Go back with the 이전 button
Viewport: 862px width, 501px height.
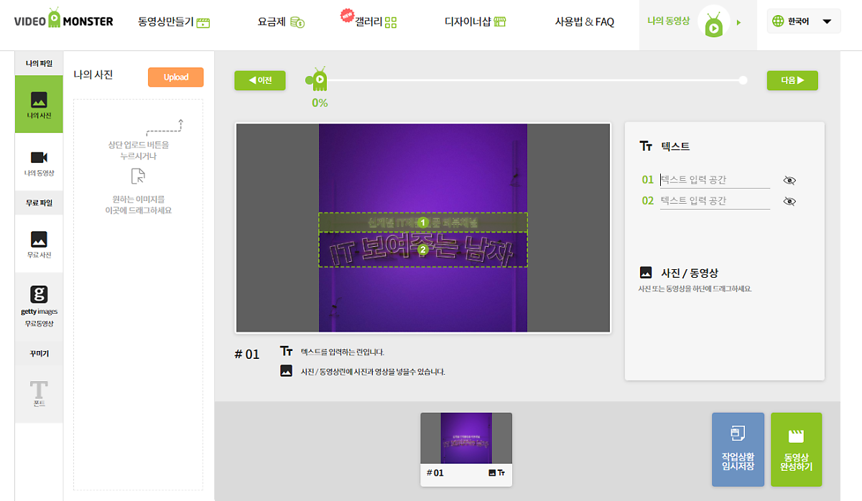click(260, 80)
